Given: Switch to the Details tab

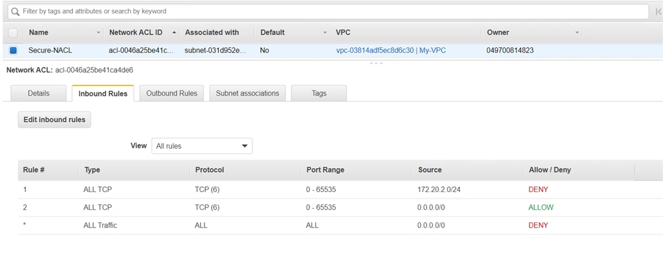Looking at the screenshot, I should pos(38,93).
